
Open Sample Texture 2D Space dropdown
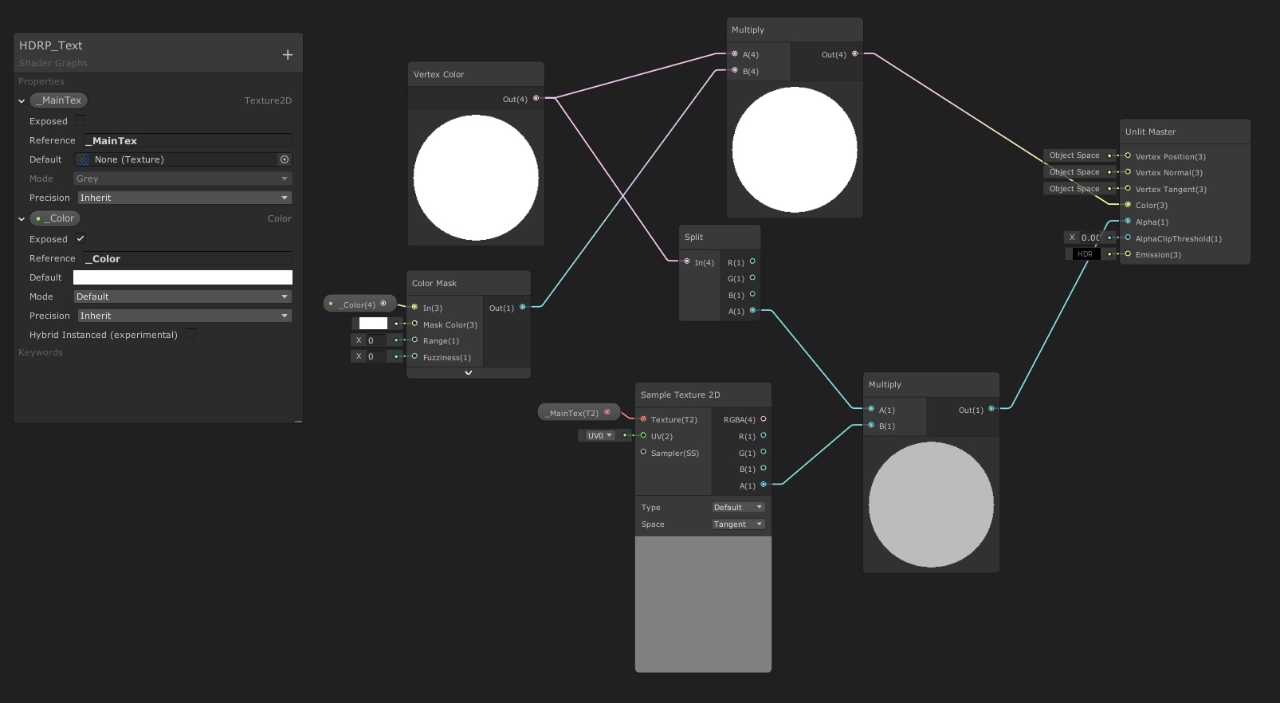(x=738, y=524)
